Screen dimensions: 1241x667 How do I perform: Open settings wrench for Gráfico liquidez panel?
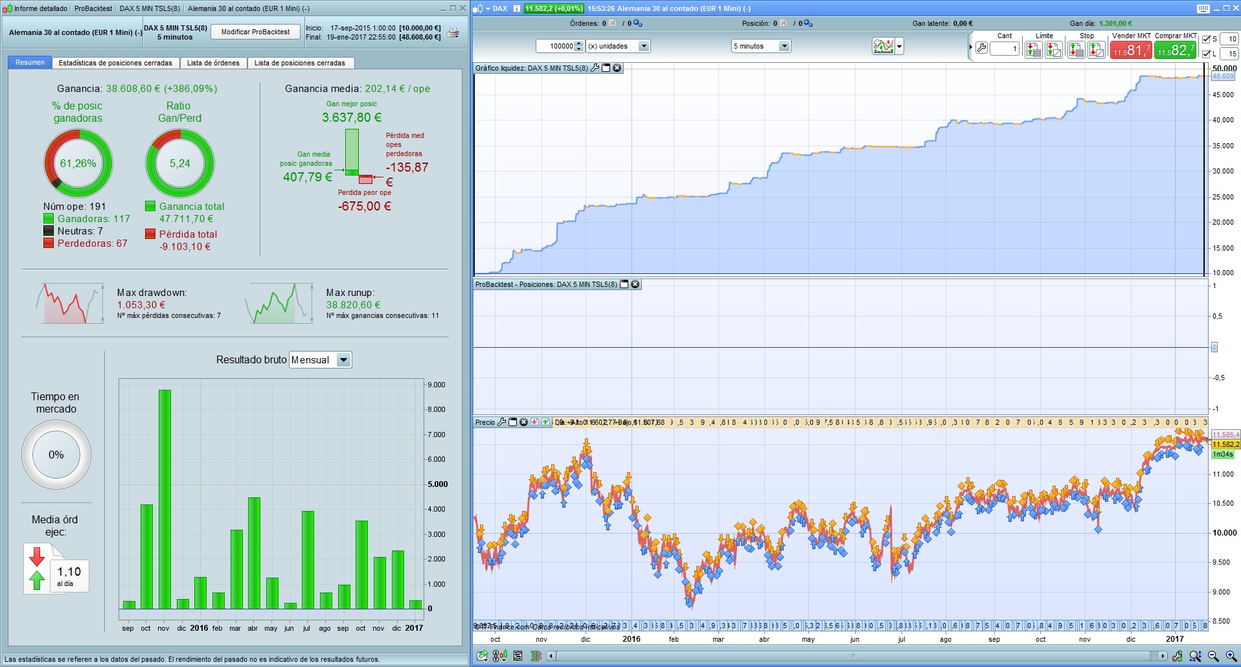coord(595,68)
